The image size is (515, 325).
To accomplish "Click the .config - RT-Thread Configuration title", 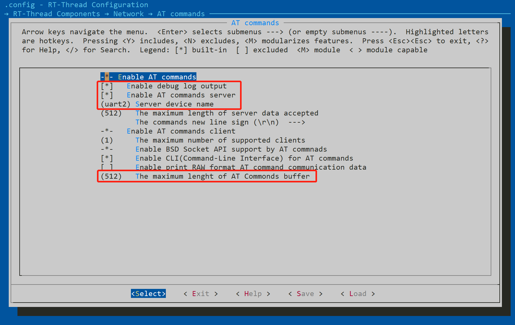I will (76, 5).
